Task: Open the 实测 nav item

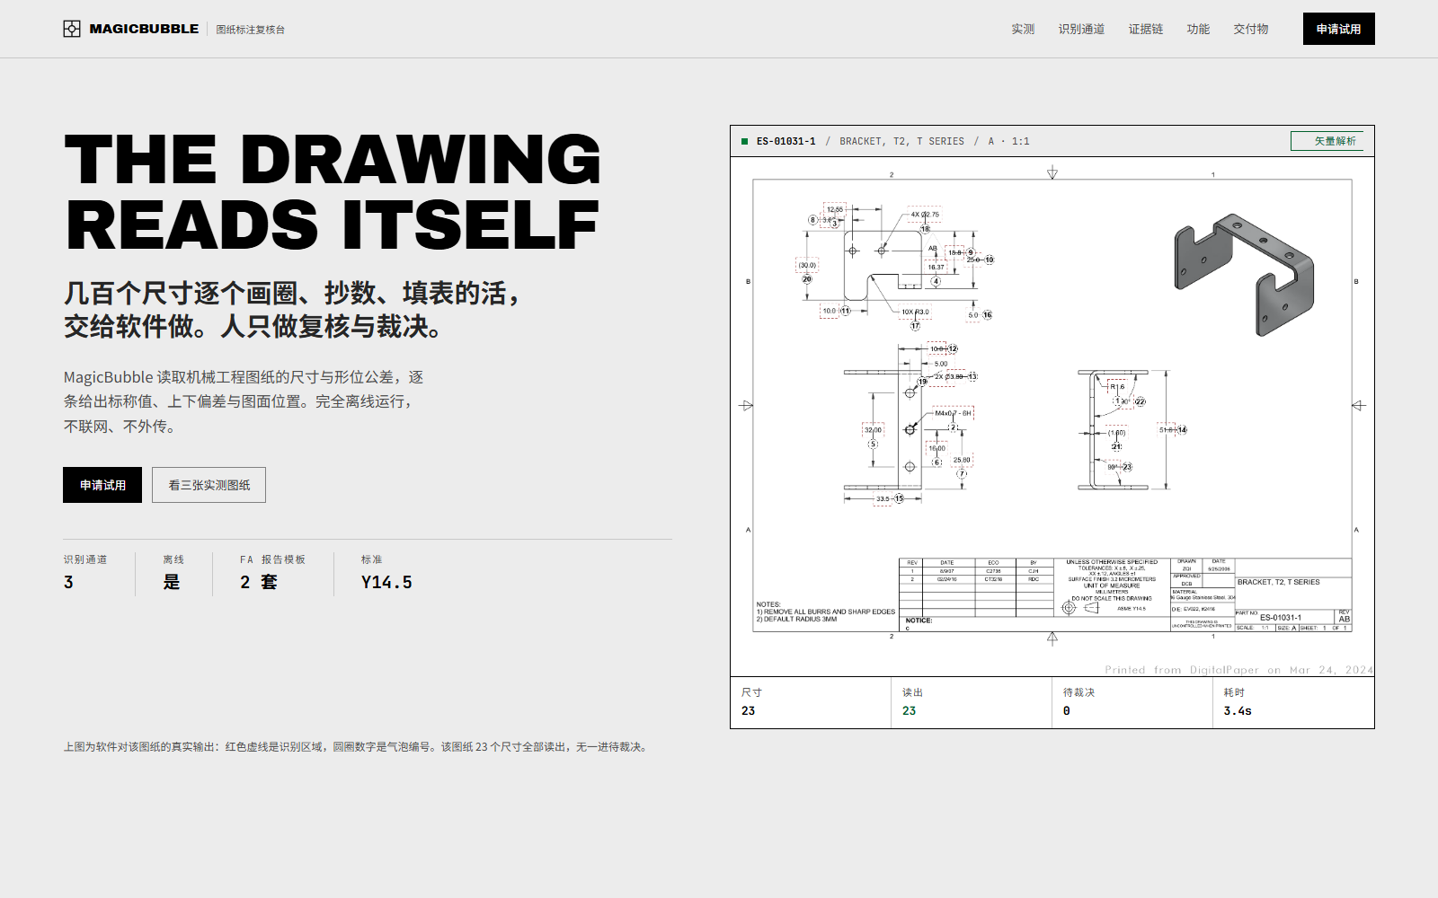Action: [1023, 29]
